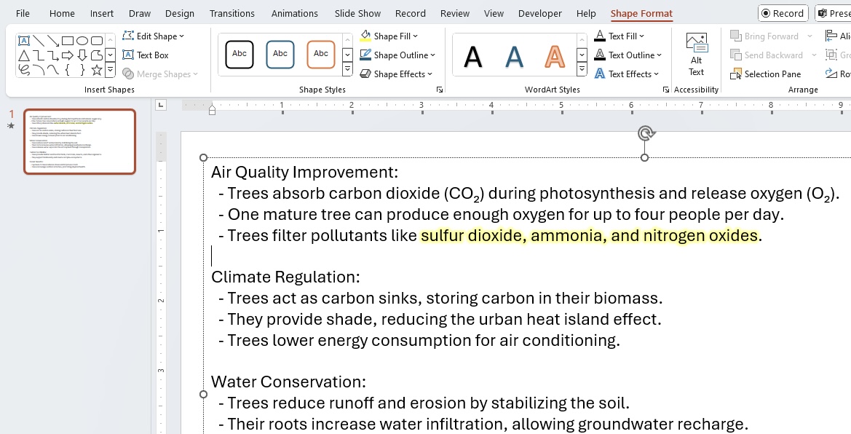Apply orange outline Abc shape style
851x434 pixels.
click(321, 55)
